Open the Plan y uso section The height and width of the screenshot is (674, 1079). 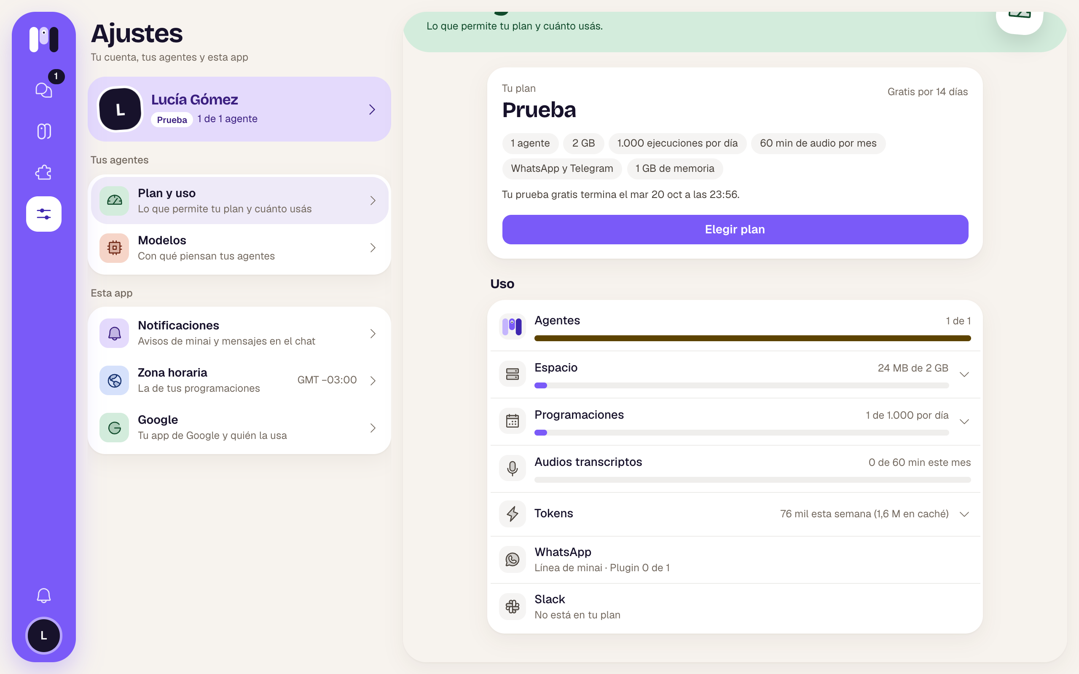click(239, 201)
